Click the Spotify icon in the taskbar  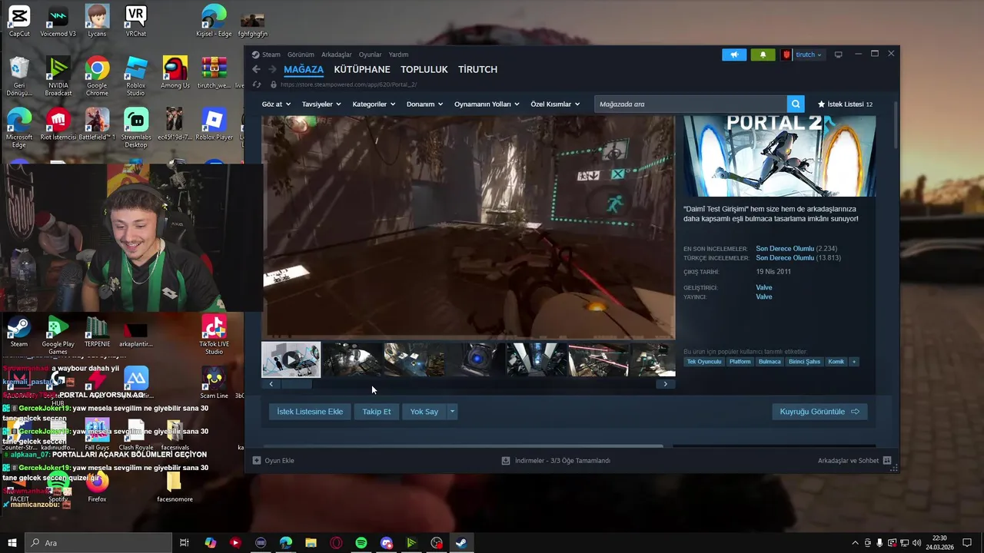[x=361, y=543]
